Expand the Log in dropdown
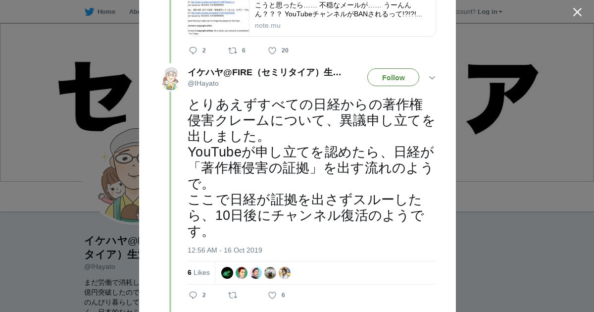Image resolution: width=594 pixels, height=312 pixels. (490, 12)
